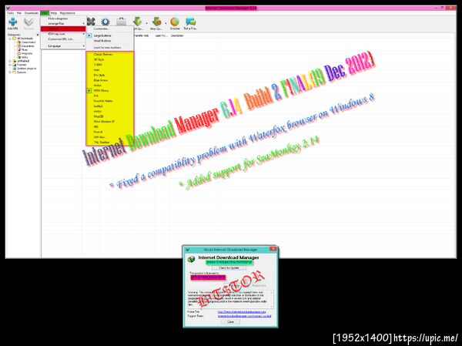The image size is (462, 346).
Task: Click the Compressed category icon
Action: pyautogui.click(x=18, y=42)
